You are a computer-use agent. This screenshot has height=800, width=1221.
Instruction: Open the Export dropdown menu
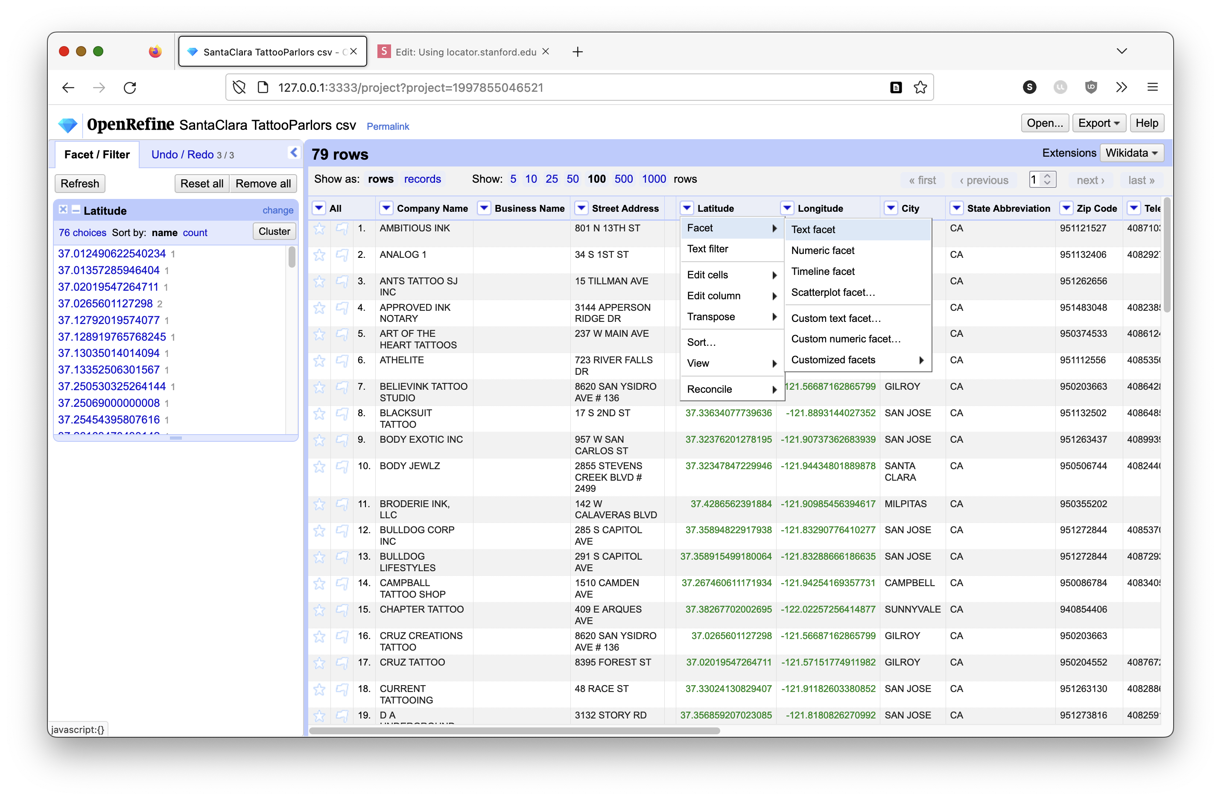pos(1098,123)
